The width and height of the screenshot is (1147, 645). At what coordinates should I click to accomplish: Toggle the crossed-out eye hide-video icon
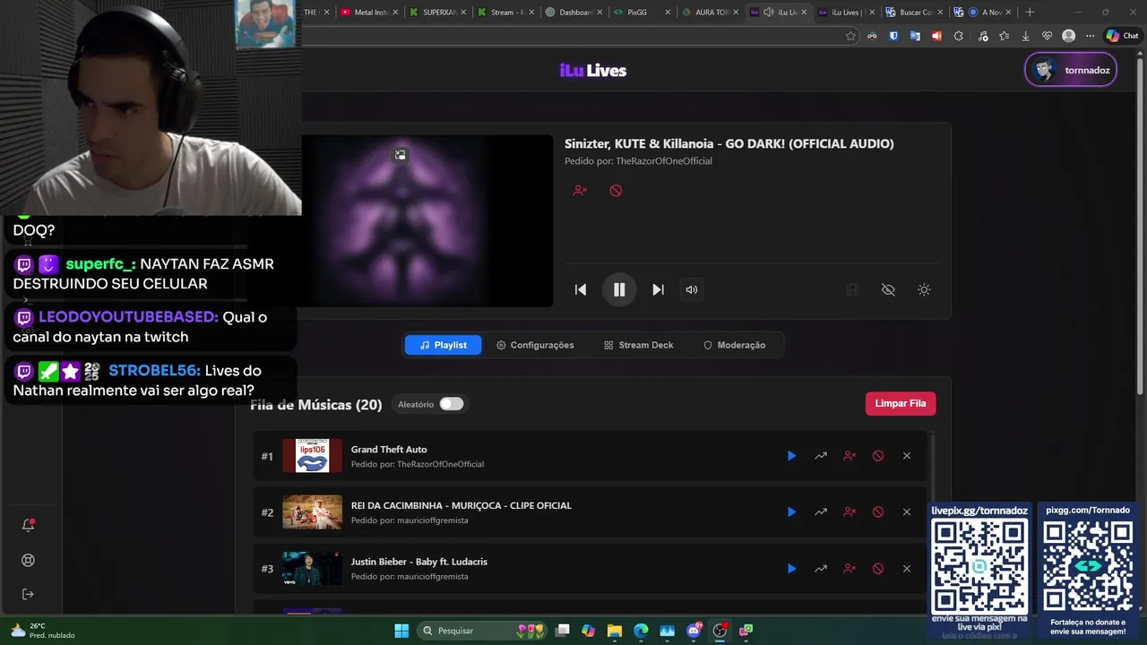[888, 289]
